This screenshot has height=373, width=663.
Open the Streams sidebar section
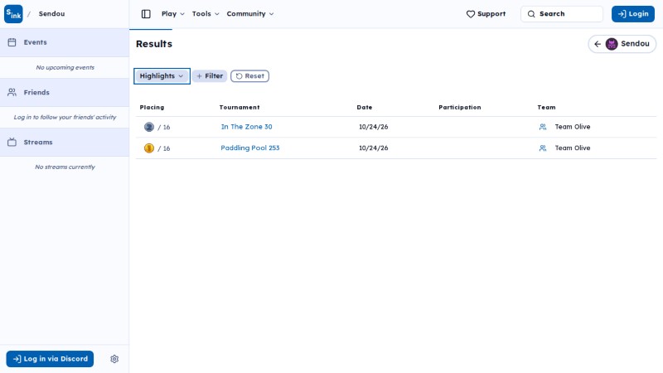point(65,142)
